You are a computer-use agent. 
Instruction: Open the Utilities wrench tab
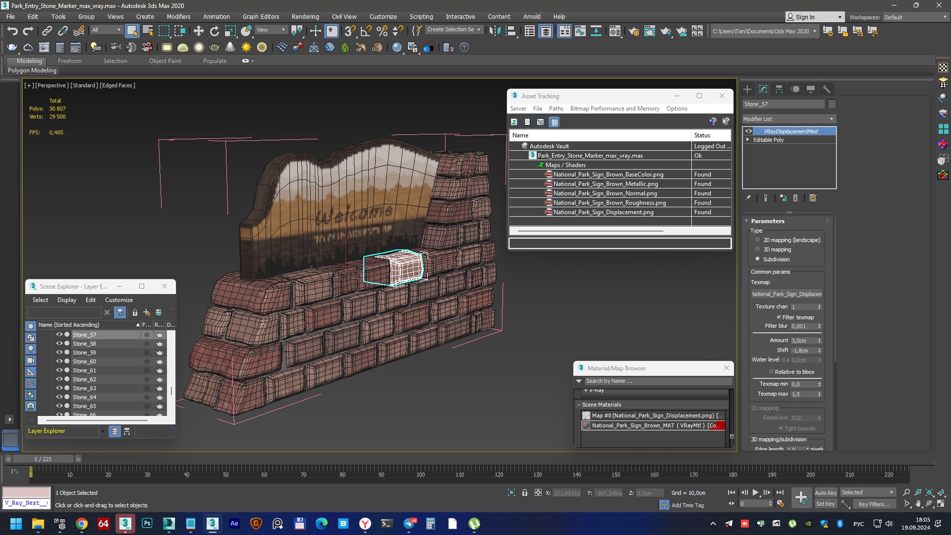(x=827, y=89)
